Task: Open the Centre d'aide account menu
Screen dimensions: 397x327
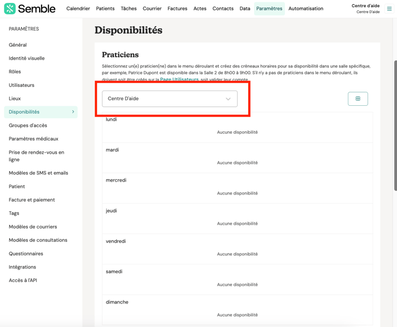Action: [366, 8]
